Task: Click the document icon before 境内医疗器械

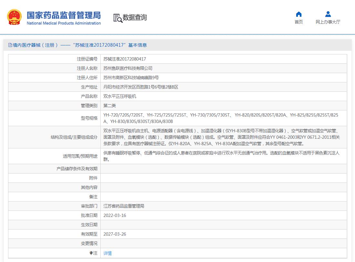Action: (10, 45)
